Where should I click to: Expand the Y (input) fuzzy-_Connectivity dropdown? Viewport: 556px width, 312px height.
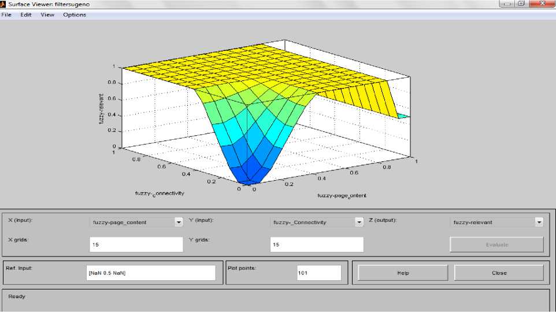point(359,222)
